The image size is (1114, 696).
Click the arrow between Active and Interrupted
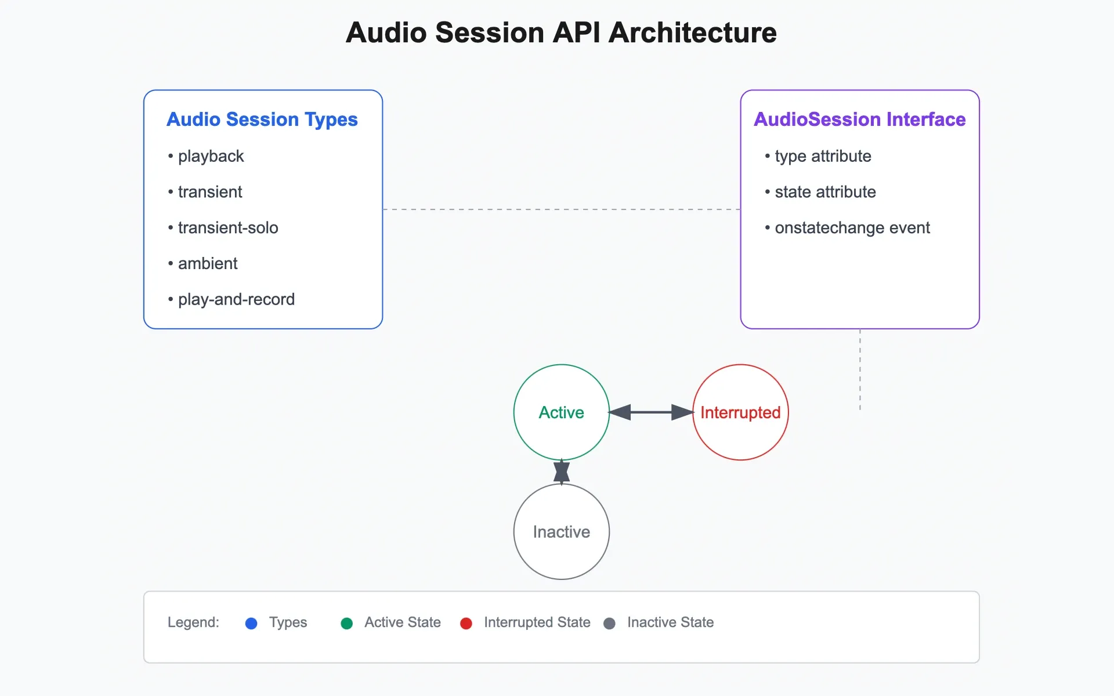pyautogui.click(x=651, y=412)
